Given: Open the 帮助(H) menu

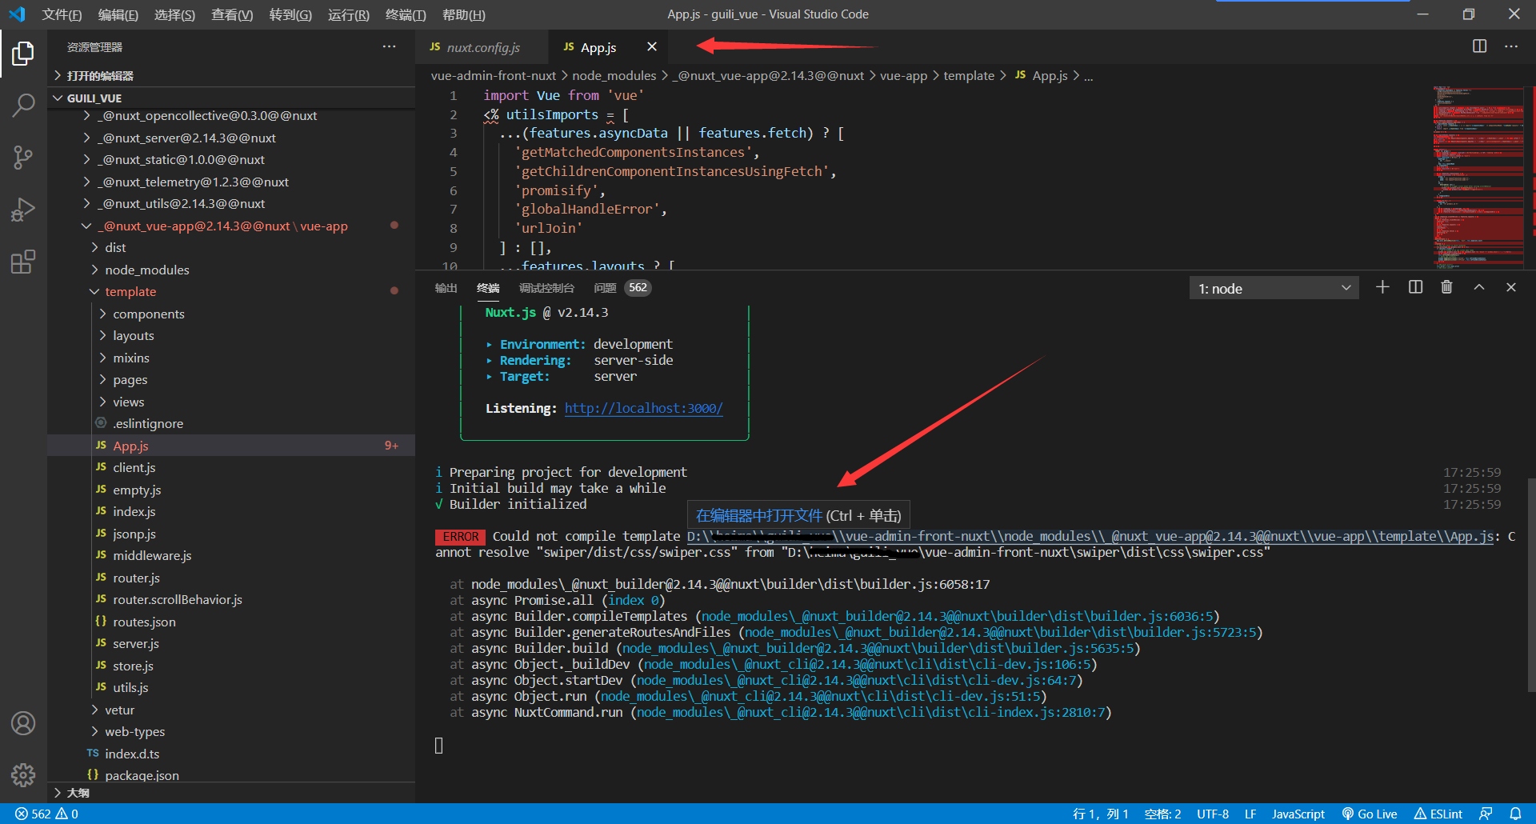Looking at the screenshot, I should pyautogui.click(x=463, y=14).
